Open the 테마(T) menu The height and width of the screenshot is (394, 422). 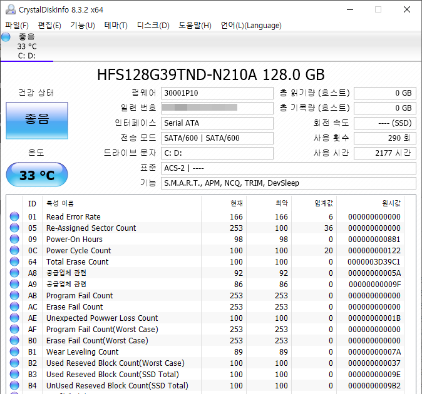click(116, 25)
